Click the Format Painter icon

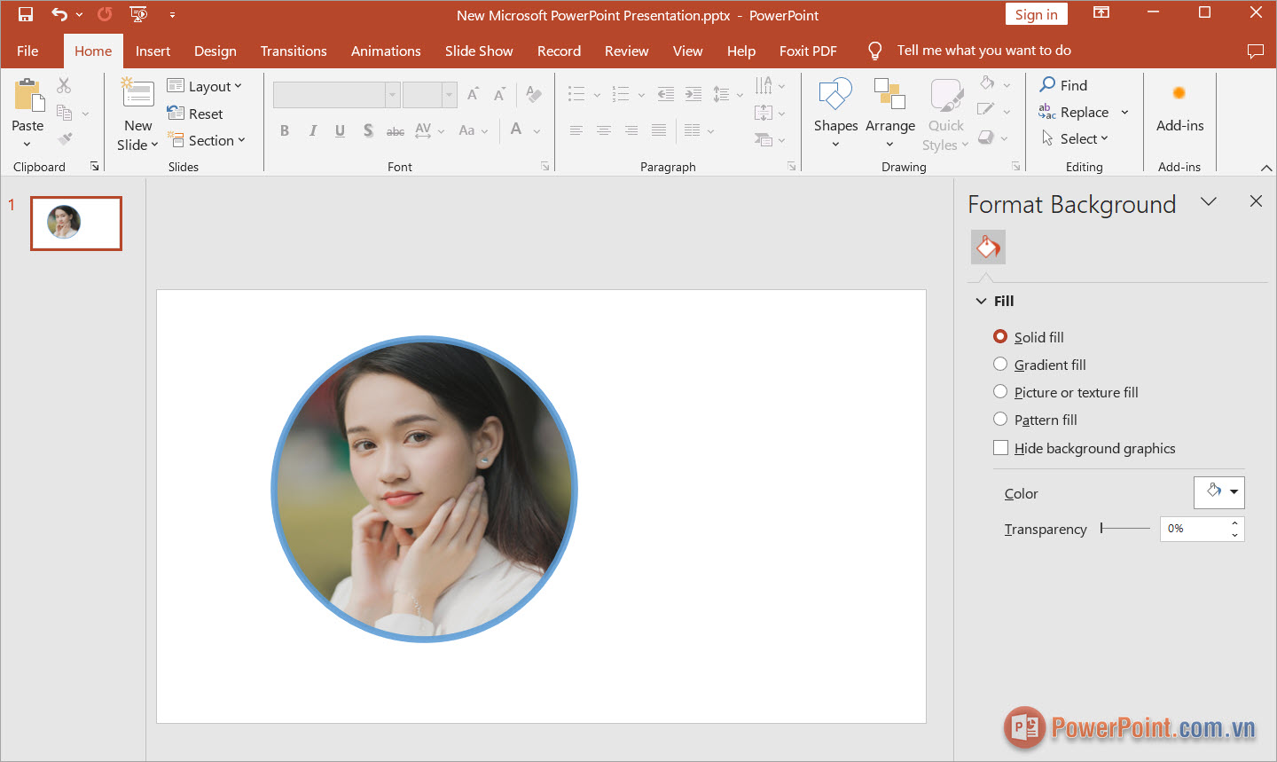pyautogui.click(x=63, y=137)
